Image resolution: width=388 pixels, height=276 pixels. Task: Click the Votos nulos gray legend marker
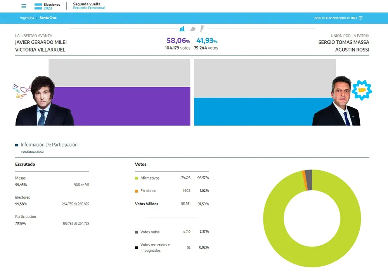pyautogui.click(x=136, y=232)
